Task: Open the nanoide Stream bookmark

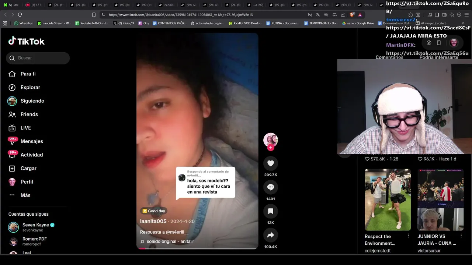Action: (x=54, y=23)
